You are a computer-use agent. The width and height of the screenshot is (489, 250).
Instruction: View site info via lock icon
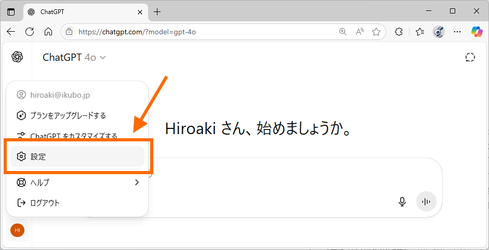pos(69,32)
